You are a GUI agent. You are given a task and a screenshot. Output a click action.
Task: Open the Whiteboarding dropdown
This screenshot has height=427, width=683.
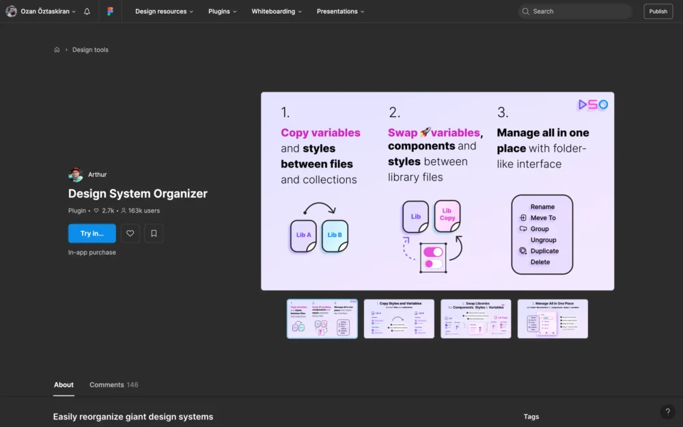(x=277, y=12)
